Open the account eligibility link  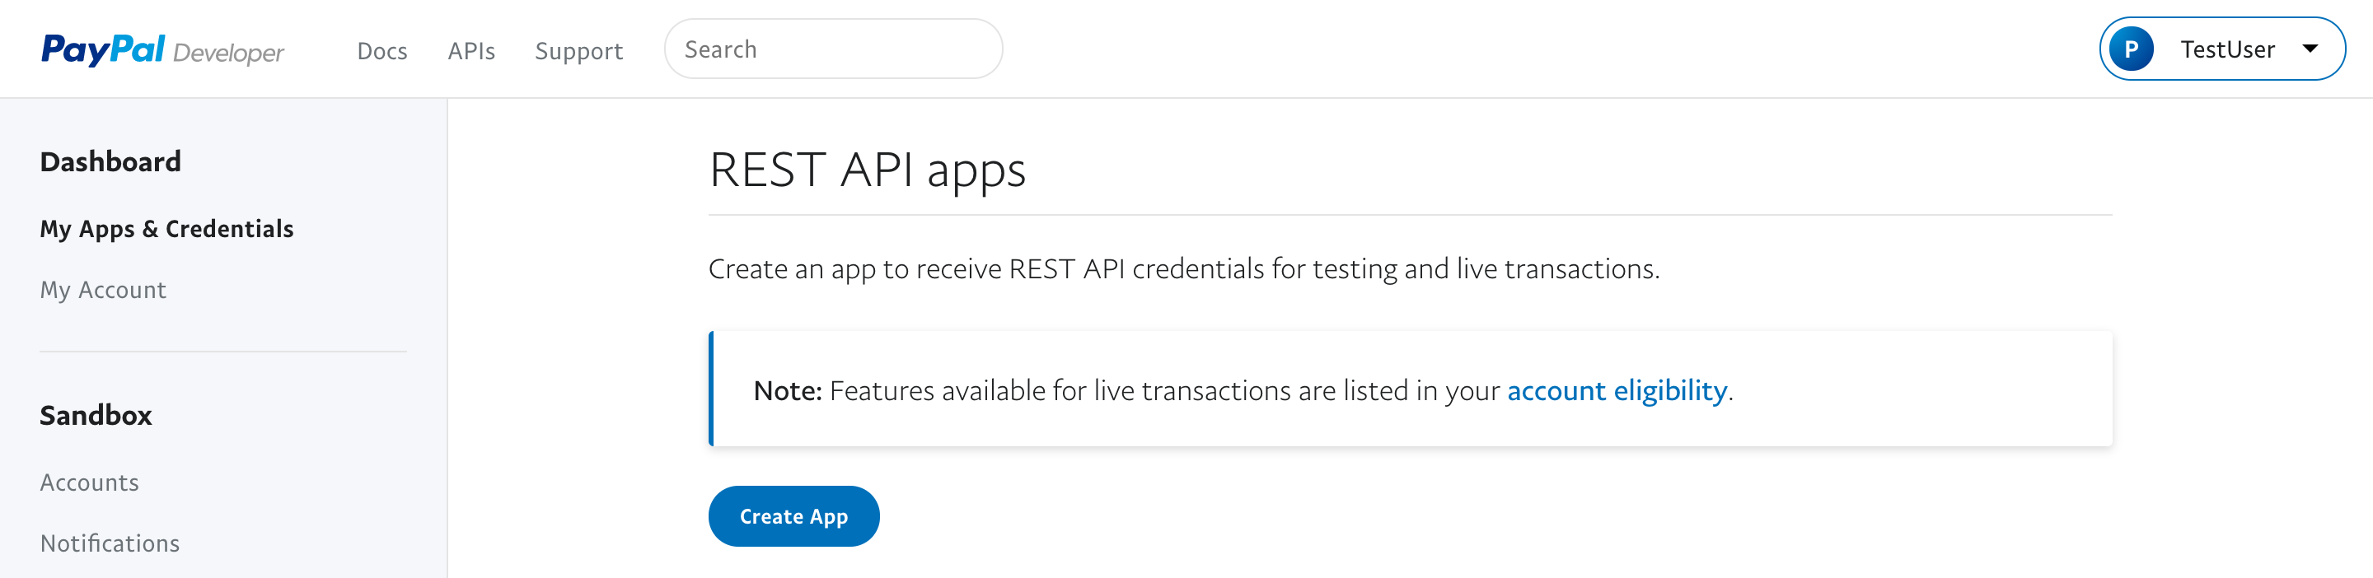point(1617,390)
